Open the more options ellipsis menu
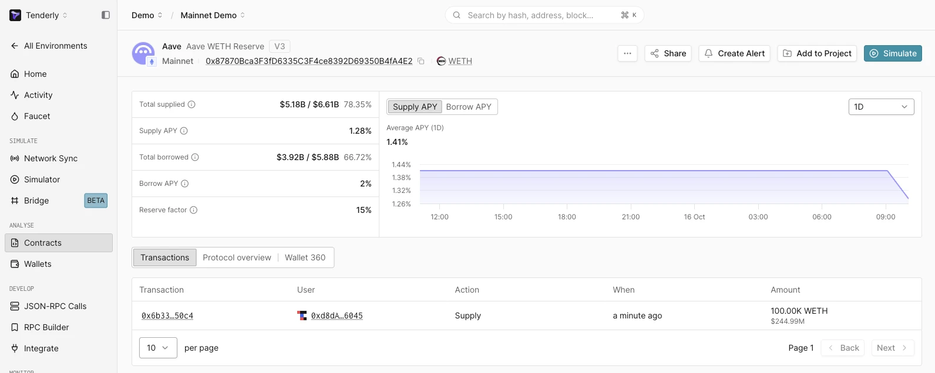 point(627,53)
